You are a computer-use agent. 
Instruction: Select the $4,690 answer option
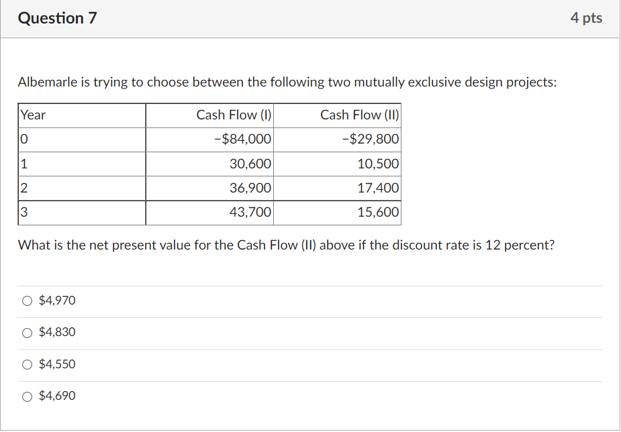coord(27,396)
